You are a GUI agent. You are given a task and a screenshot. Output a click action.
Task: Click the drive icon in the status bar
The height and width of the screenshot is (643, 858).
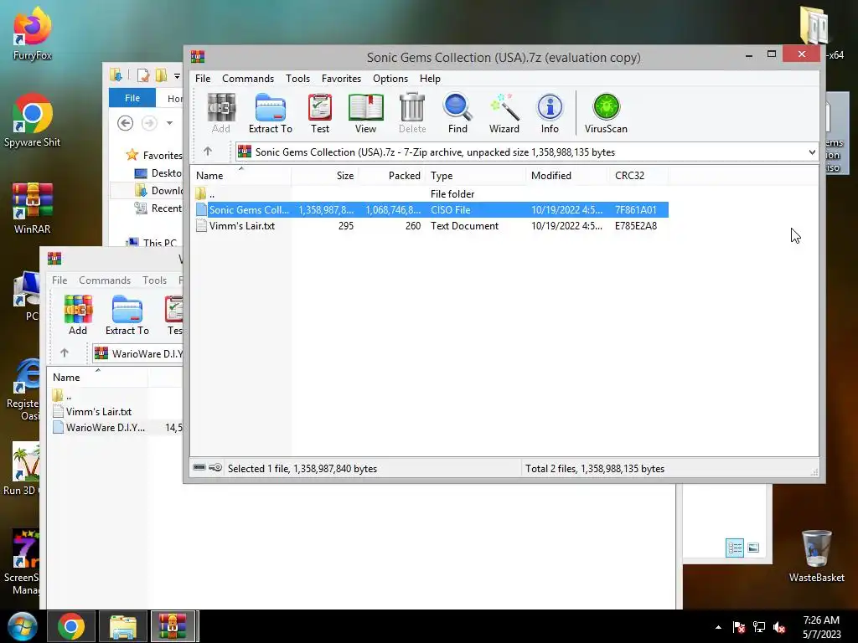click(x=199, y=467)
